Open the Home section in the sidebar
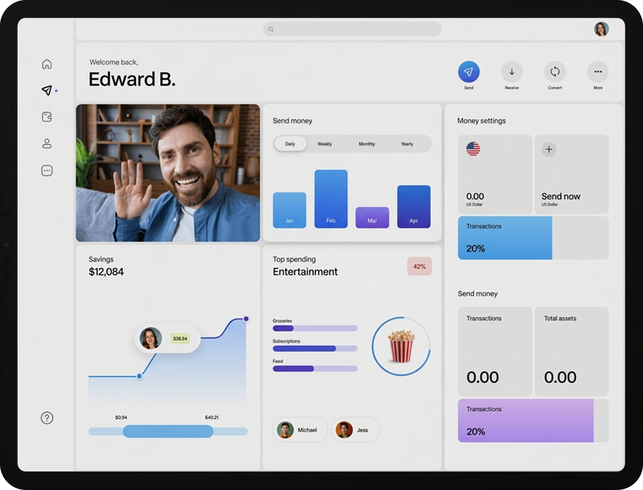The height and width of the screenshot is (490, 643). coord(47,64)
